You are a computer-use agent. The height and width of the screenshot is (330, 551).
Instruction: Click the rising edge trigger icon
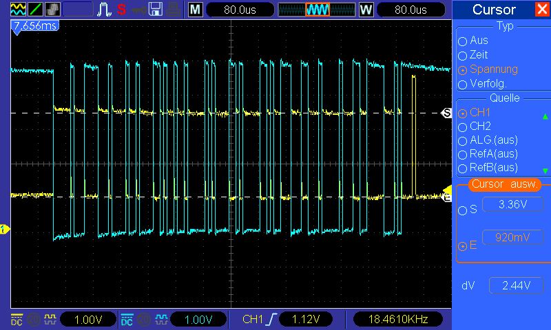point(273,319)
